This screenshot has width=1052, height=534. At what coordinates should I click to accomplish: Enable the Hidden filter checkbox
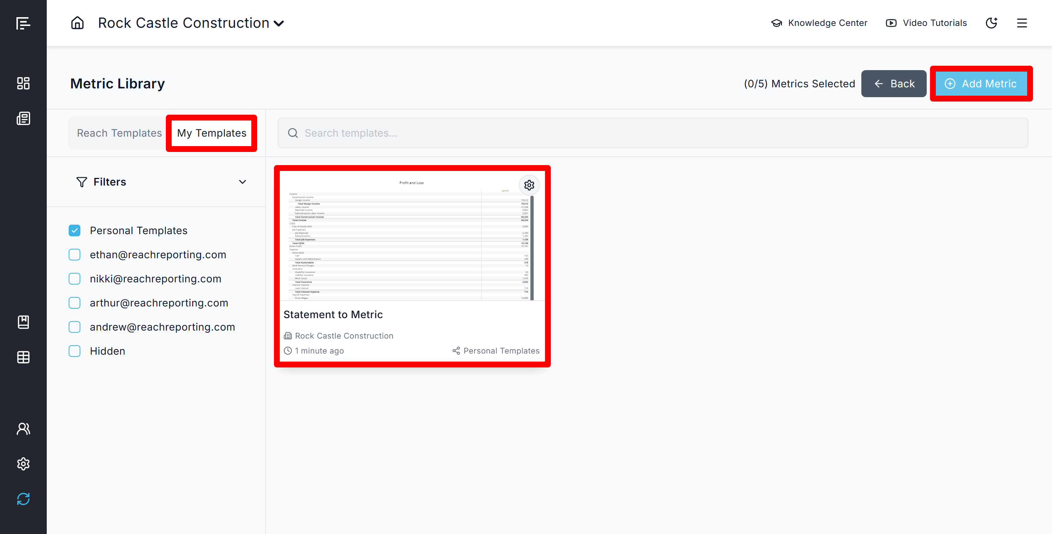[74, 351]
